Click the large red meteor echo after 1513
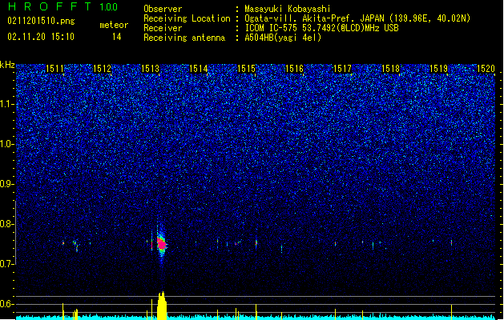This screenshot has height=320, width=504. pyautogui.click(x=162, y=244)
